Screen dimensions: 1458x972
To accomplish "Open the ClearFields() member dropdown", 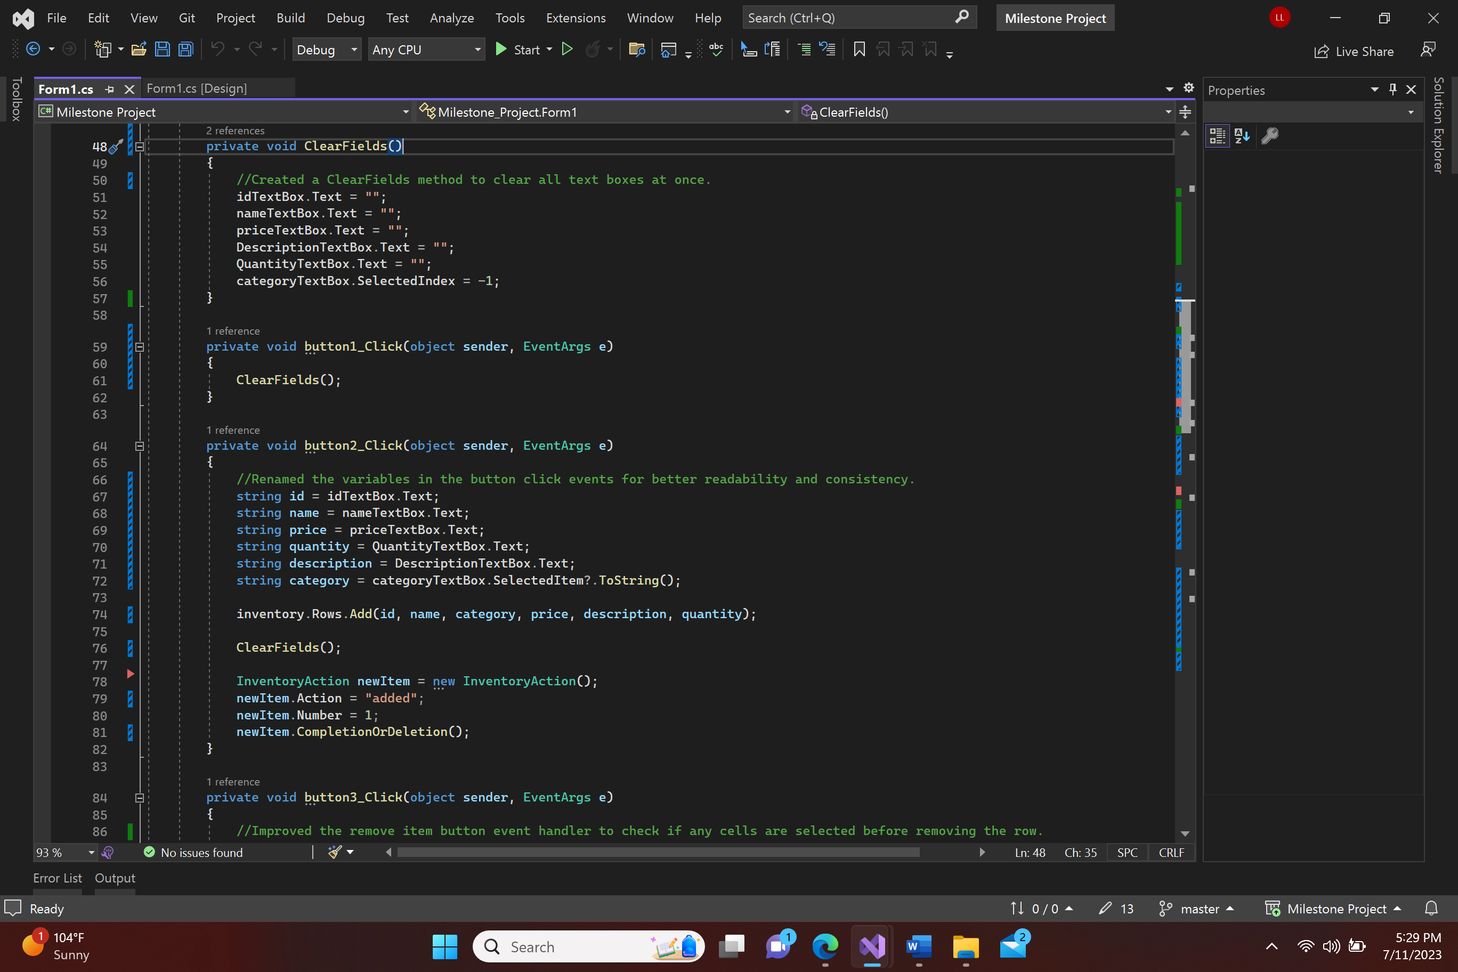I will 986,112.
